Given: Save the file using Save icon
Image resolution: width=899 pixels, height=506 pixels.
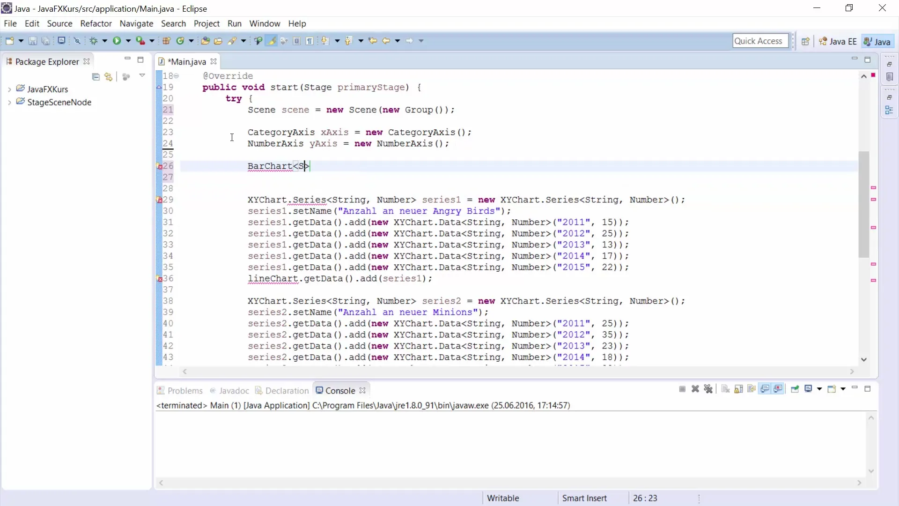Looking at the screenshot, I should pos(33,41).
